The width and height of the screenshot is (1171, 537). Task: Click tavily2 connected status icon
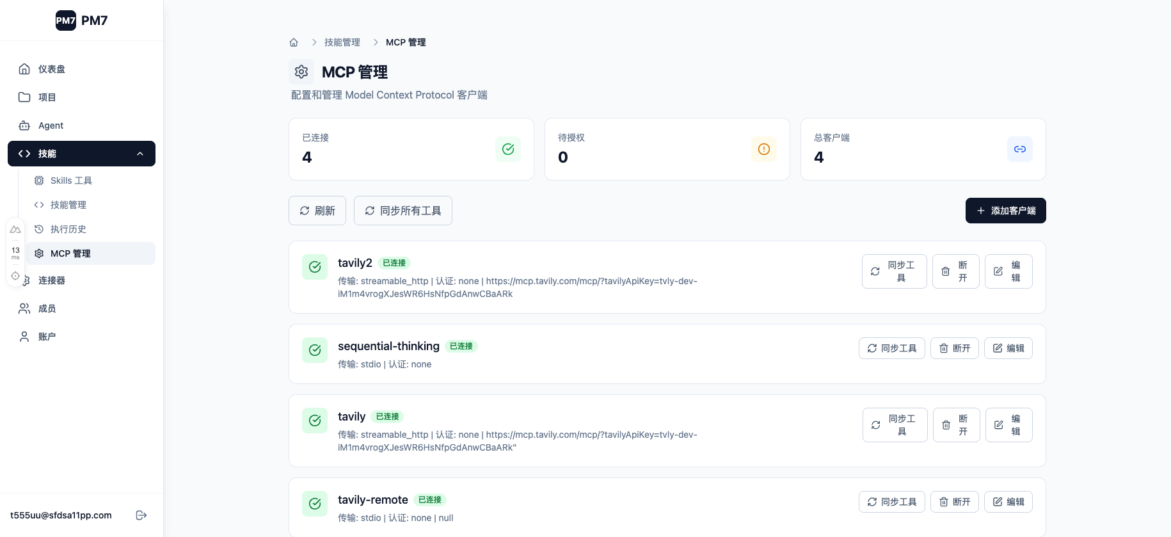(x=315, y=267)
